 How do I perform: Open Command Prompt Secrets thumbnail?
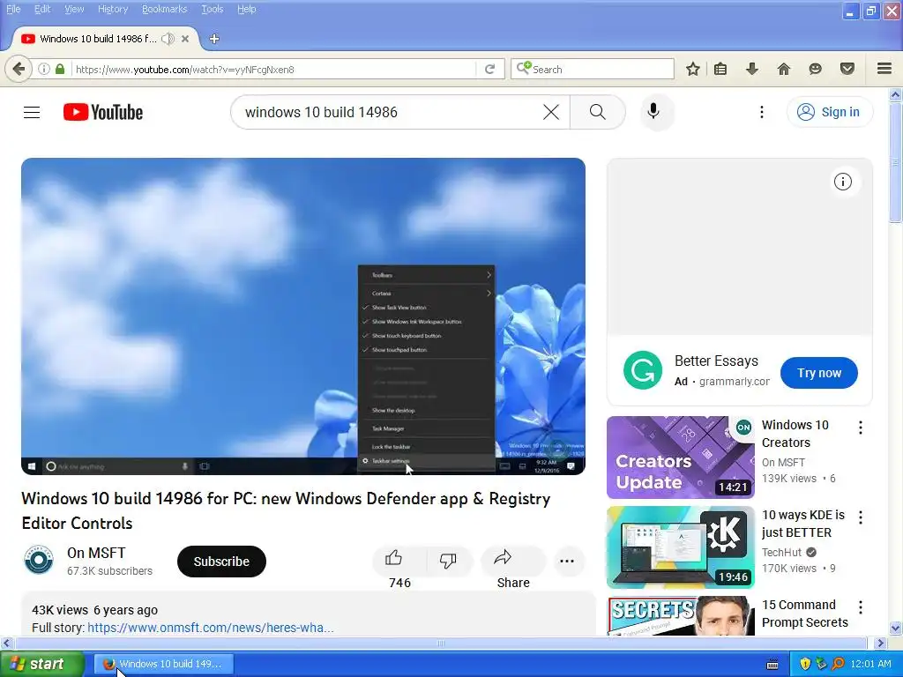click(x=680, y=616)
